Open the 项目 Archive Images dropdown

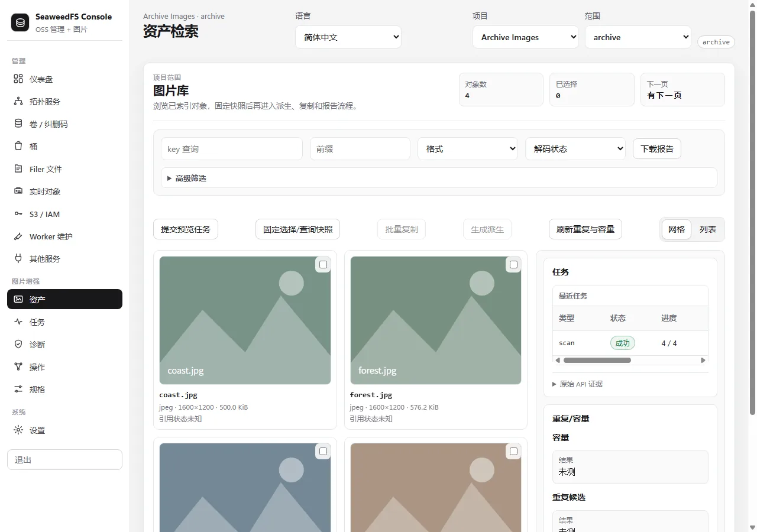[526, 37]
